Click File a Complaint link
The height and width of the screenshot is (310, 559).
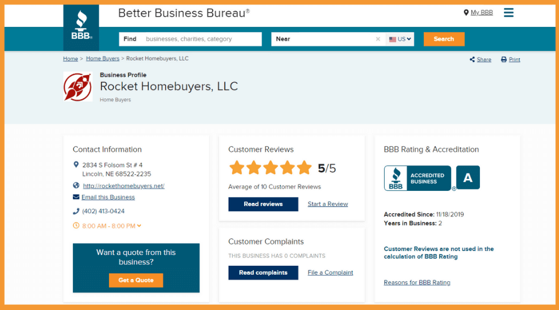tap(330, 273)
